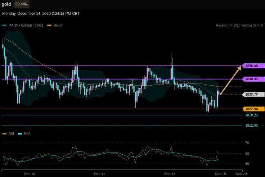Click the Dec 10 date axis label
The width and height of the screenshot is (265, 177).
point(30,174)
